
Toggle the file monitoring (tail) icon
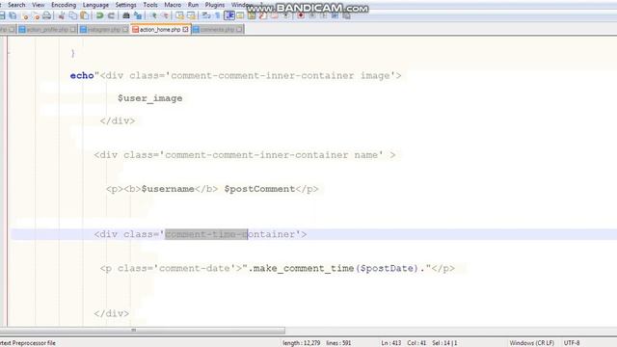coord(286,15)
